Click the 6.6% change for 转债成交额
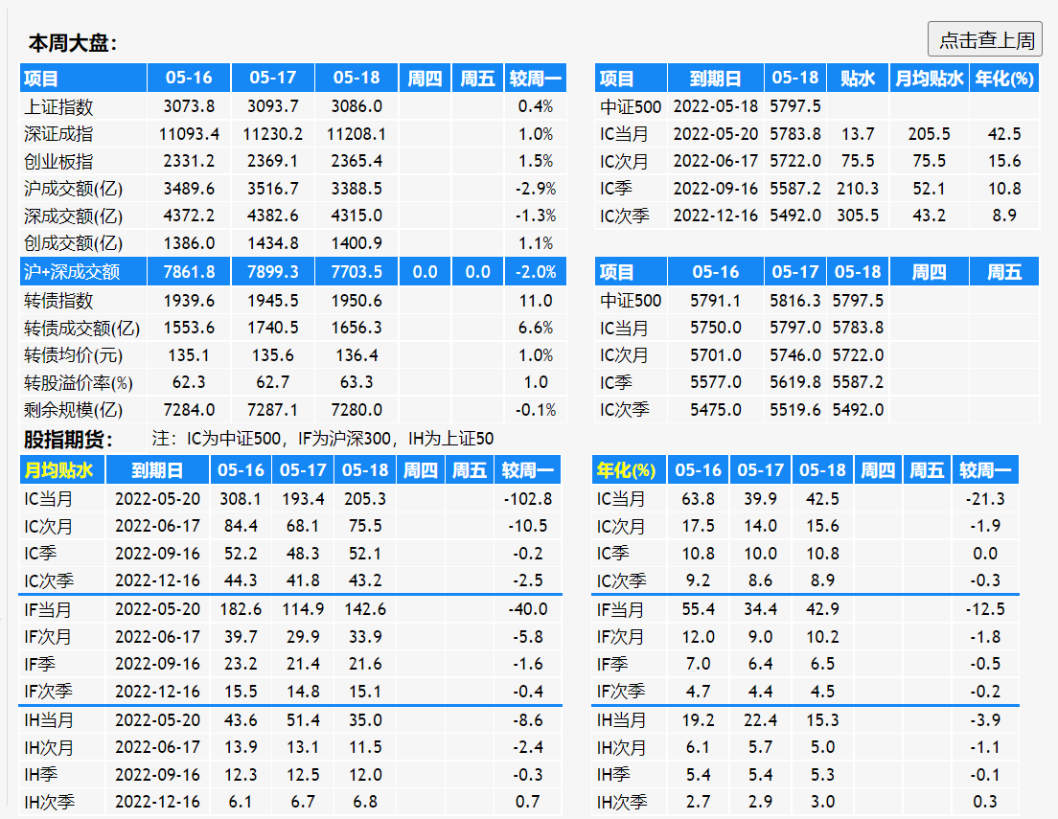Screen dimensions: 1058x819 coord(536,328)
